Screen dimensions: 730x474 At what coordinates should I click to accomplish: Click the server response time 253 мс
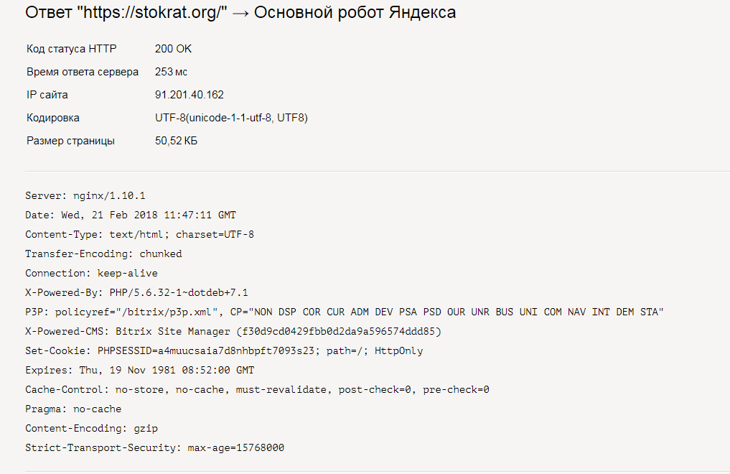171,72
